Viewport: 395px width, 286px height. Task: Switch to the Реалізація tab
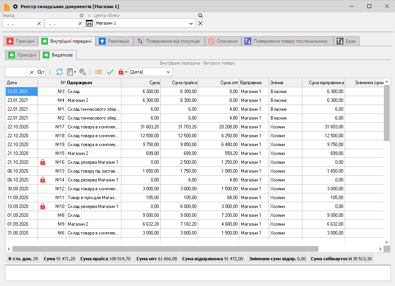115,41
